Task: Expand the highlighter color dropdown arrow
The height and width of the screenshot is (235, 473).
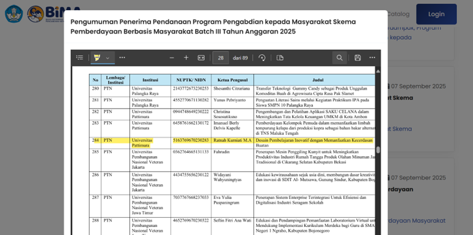Action: [108, 58]
